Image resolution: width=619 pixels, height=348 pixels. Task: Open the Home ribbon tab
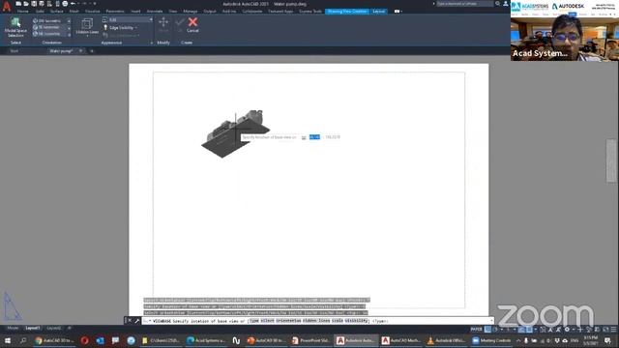tap(23, 11)
